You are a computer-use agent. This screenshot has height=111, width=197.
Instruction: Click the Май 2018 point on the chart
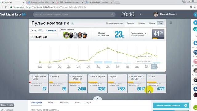tap(147, 53)
